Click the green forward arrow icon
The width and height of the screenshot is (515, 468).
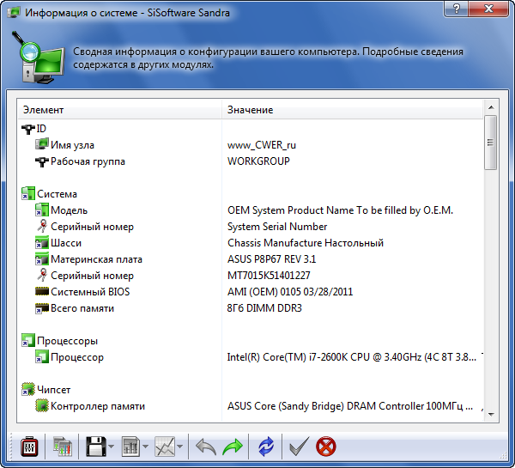[233, 447]
